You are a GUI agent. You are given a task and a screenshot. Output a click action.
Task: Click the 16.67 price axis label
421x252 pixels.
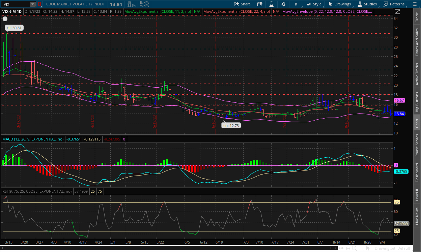click(x=399, y=100)
